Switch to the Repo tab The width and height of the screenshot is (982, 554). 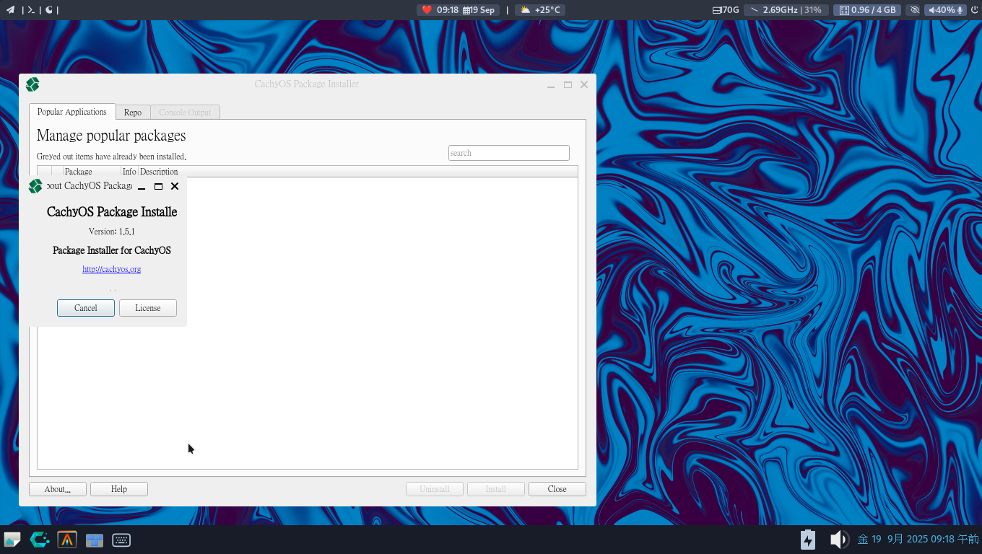click(133, 113)
